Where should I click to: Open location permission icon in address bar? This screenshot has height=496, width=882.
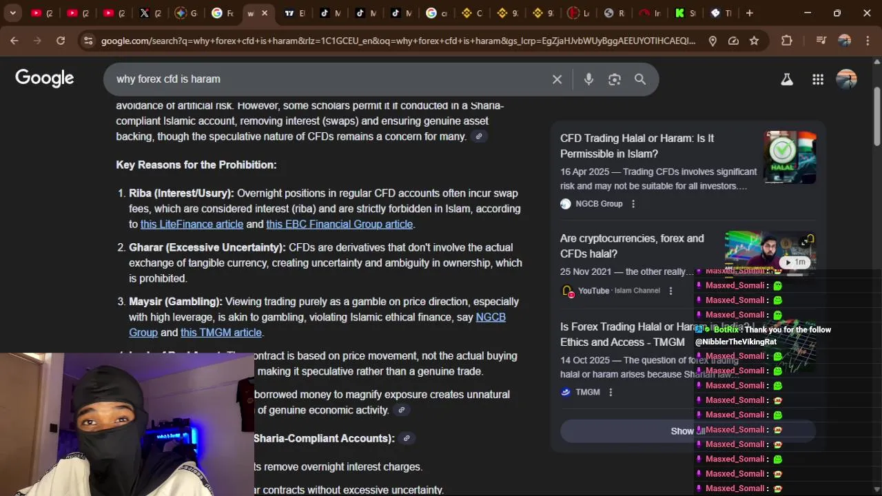coord(712,41)
